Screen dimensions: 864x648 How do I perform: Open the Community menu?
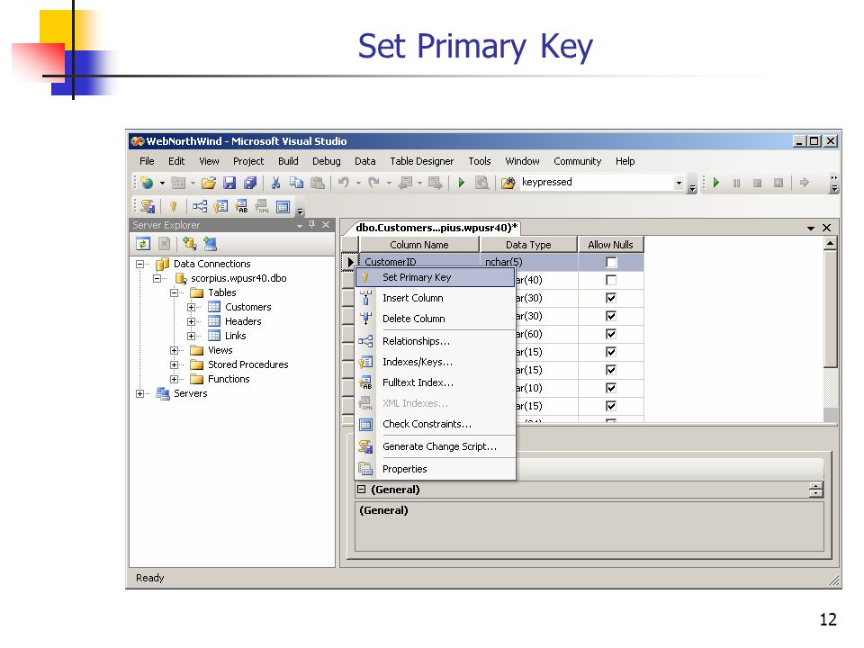[x=577, y=161]
